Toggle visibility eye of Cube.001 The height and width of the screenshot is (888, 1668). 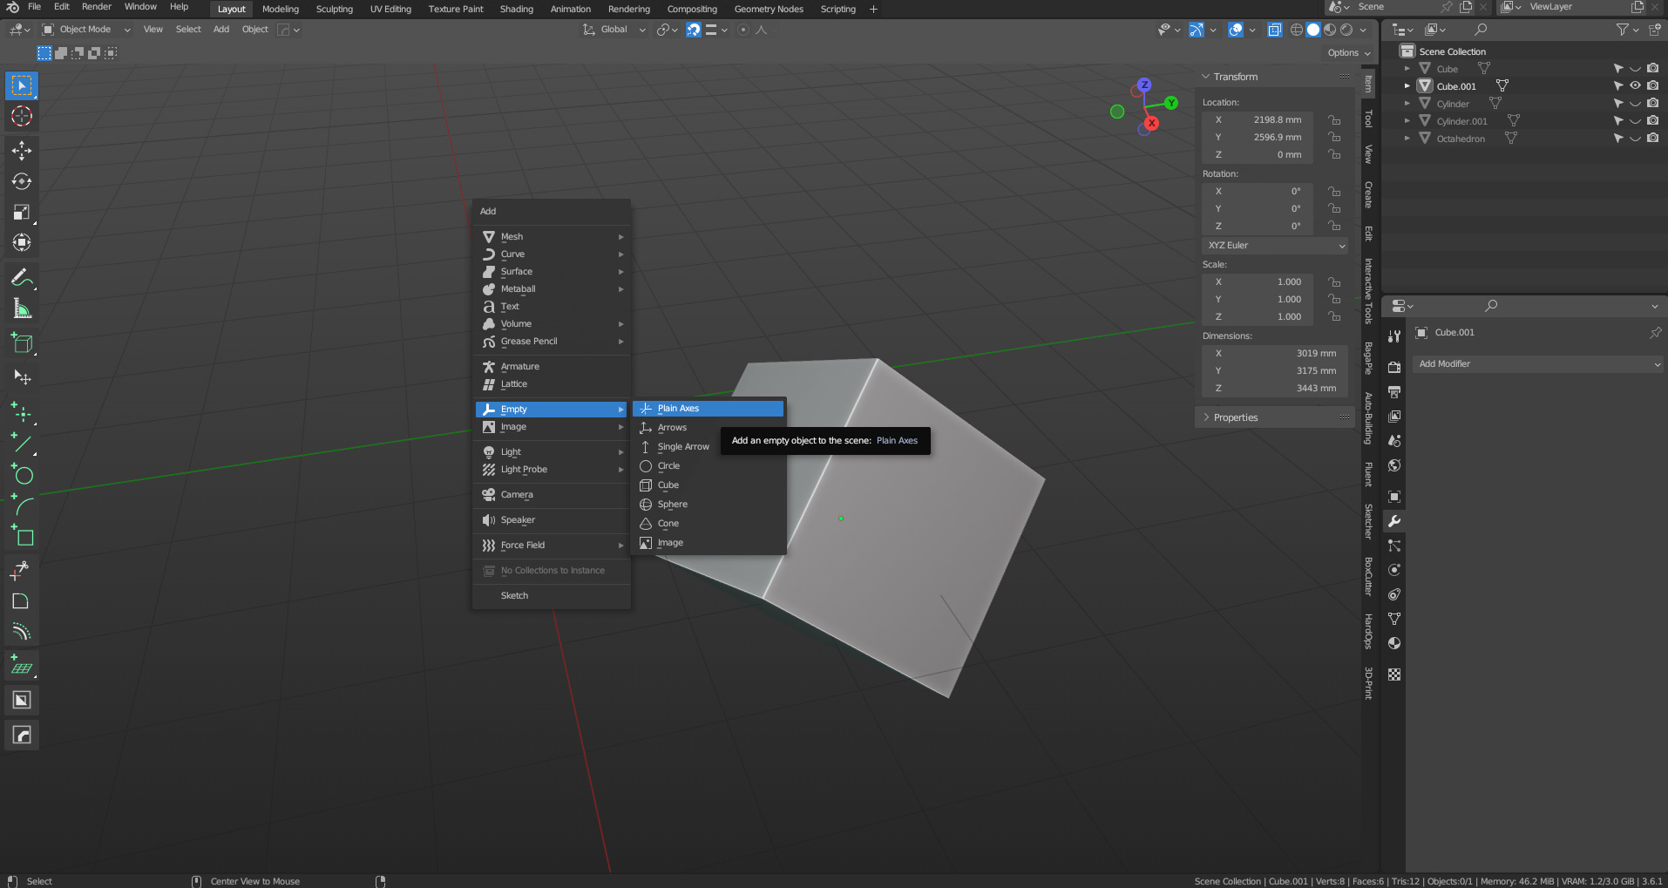tap(1635, 85)
